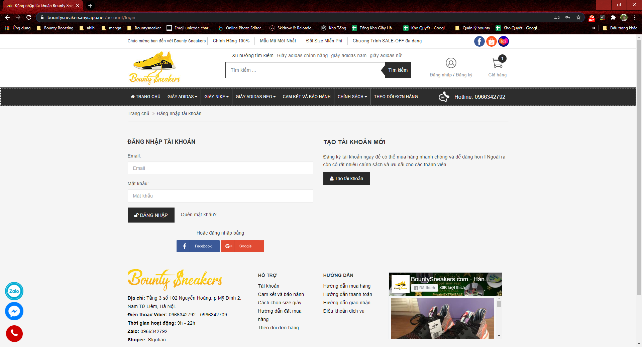Expand the GIÀY NIKE dropdown menu
642x347 pixels.
(217, 97)
